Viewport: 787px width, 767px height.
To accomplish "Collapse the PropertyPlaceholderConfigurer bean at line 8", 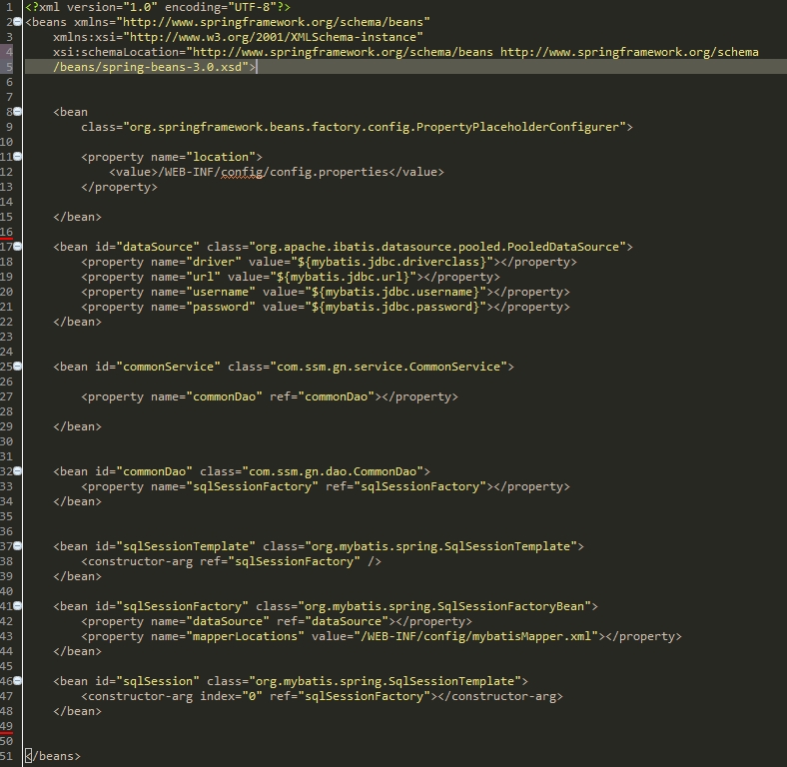I will coord(19,112).
